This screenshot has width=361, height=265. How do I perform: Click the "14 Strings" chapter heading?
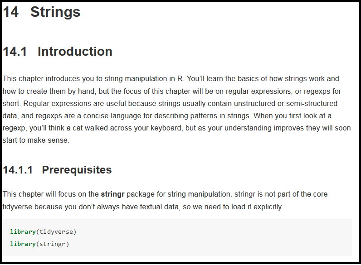(42, 12)
